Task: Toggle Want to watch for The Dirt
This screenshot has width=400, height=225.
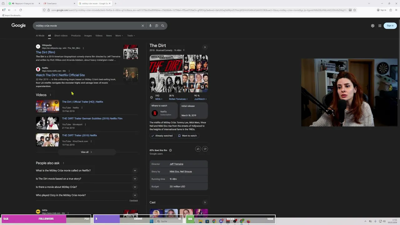Action: (187, 136)
